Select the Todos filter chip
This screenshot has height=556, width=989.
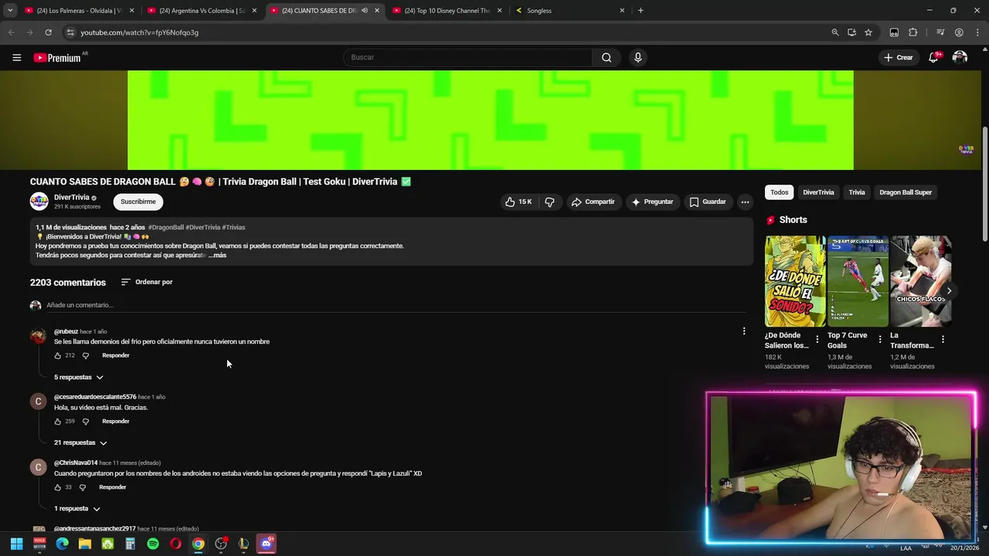tap(780, 192)
